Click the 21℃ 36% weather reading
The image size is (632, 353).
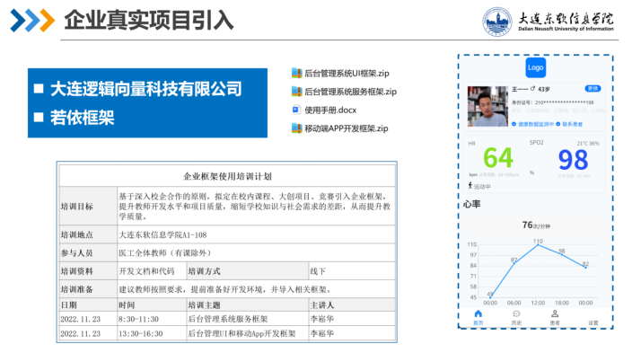coord(588,143)
